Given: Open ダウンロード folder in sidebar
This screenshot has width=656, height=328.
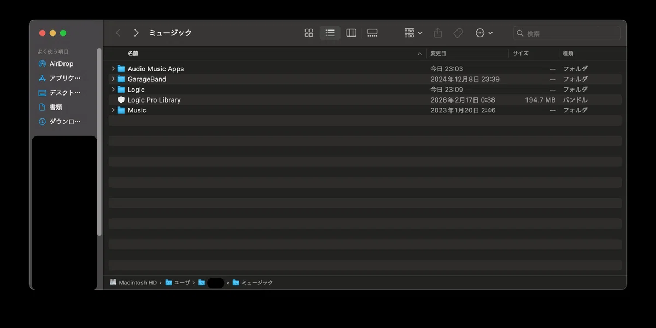Looking at the screenshot, I should (61, 122).
